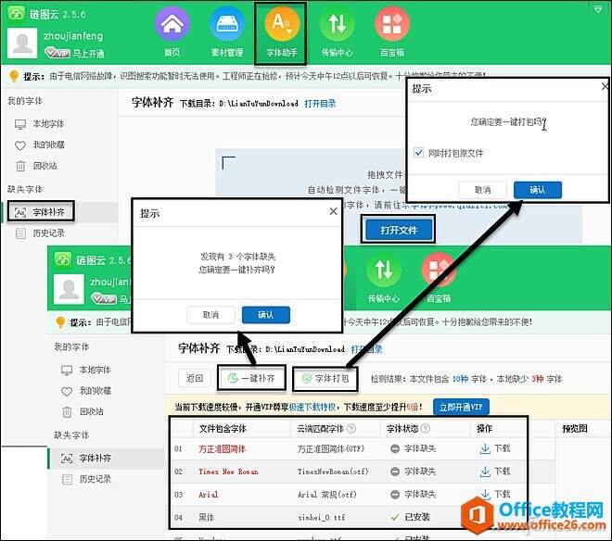Click 取消 in the 一键打包 dialog
Viewport: 612px width, 541px height.
tap(482, 190)
